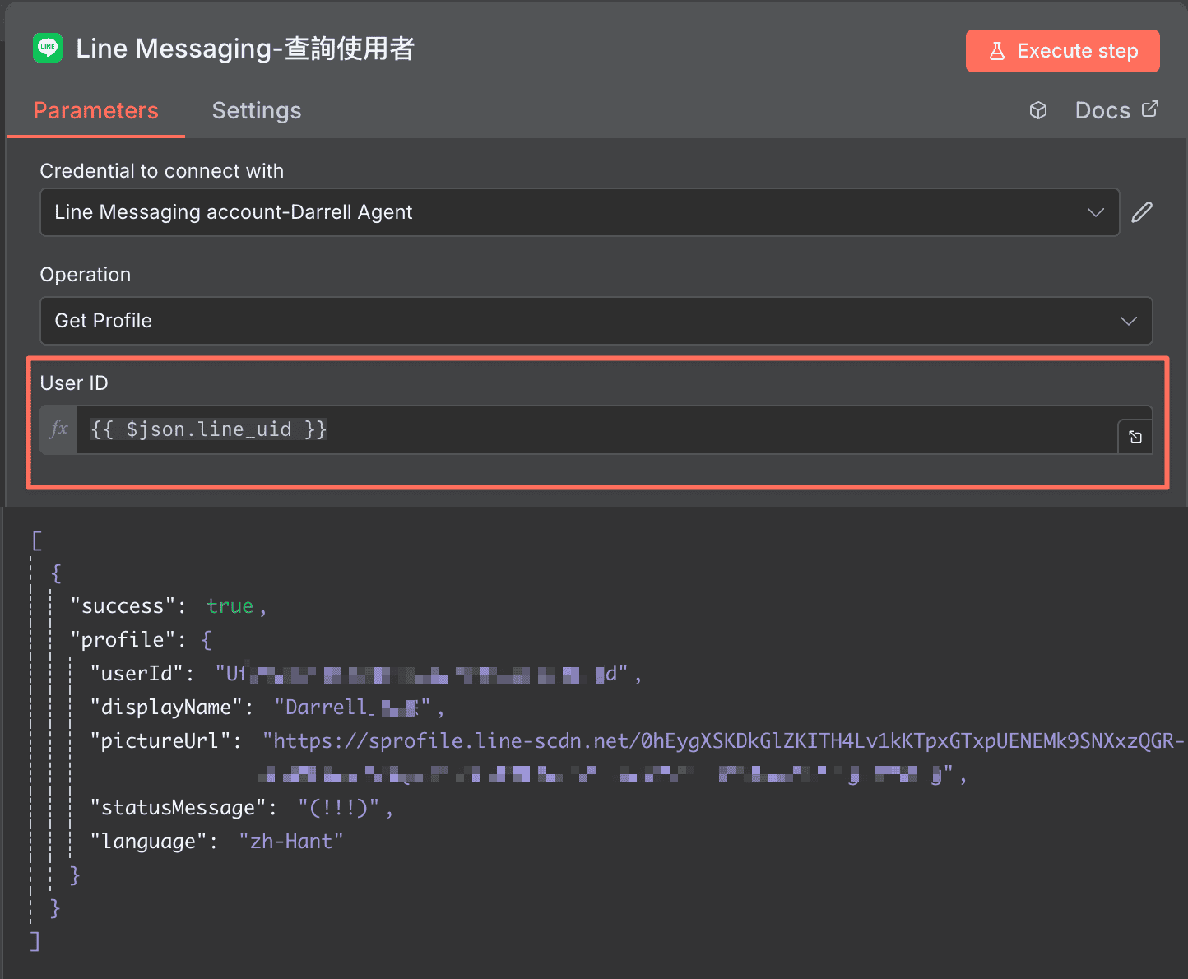Screen dimensions: 1188x979
Task: Click the pictureUrl value in JSON output
Action: pos(576,740)
